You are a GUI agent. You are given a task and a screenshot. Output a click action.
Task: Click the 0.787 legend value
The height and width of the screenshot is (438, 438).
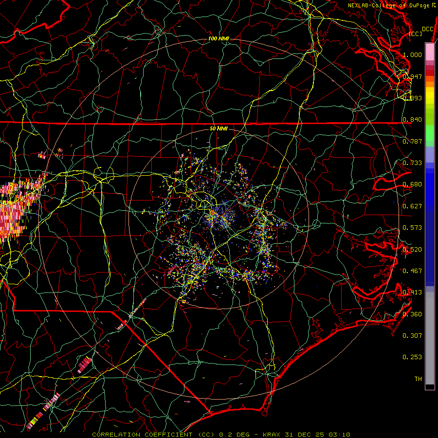[412, 141]
